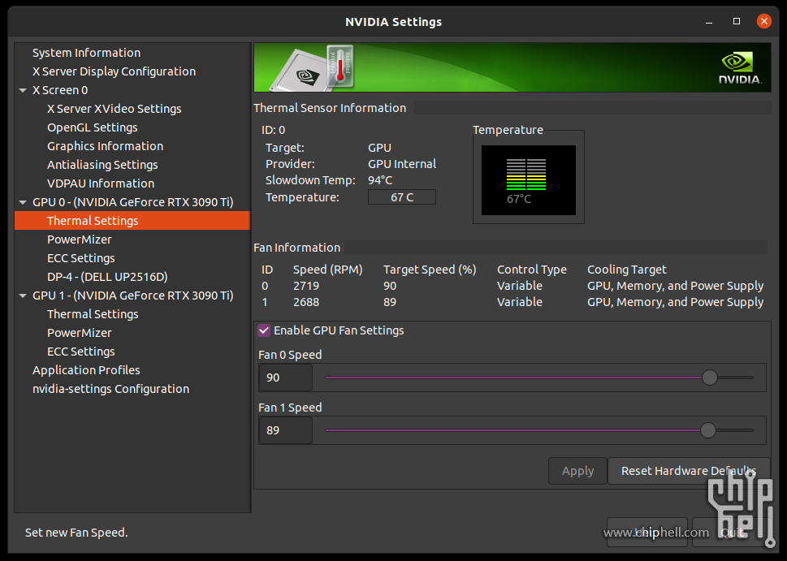Open VDPAU Information
Screen dimensions: 787x561
pos(101,183)
